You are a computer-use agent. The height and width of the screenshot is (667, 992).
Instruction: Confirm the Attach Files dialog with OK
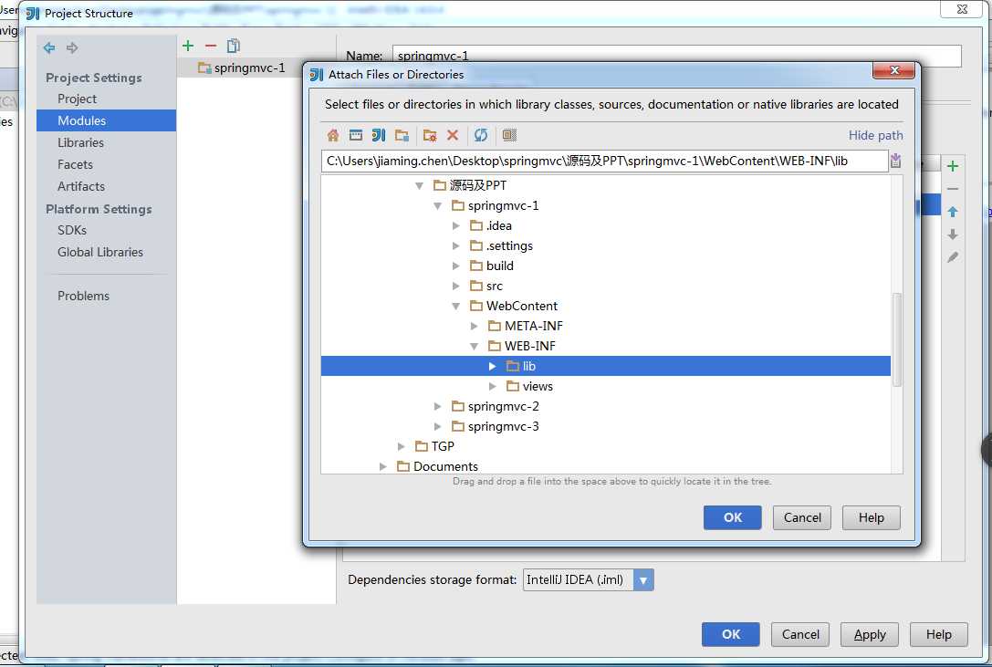click(733, 517)
